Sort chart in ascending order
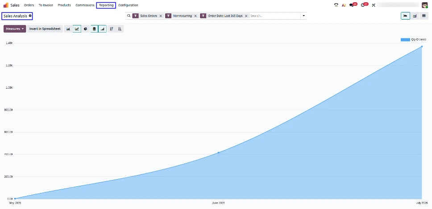The height and width of the screenshot is (209, 432). (120, 29)
